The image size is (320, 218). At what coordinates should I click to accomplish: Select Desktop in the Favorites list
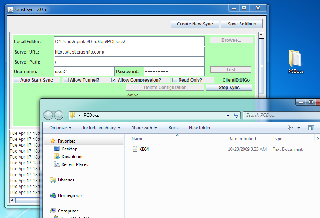point(69,149)
